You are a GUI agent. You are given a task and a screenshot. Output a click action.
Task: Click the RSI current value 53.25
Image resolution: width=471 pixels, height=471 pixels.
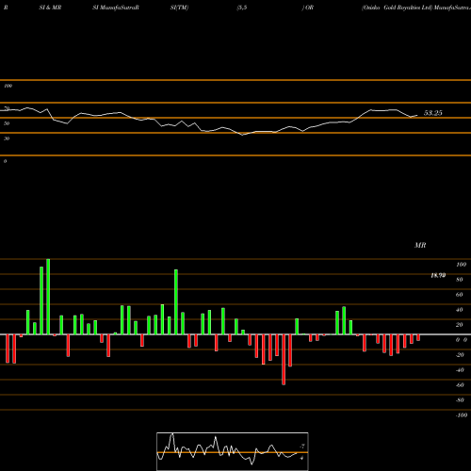click(433, 113)
